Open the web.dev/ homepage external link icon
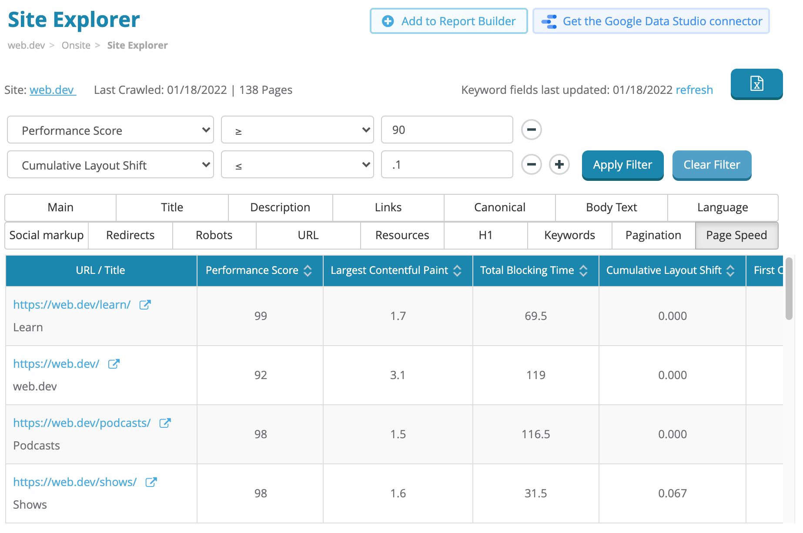The image size is (803, 533). tap(114, 364)
